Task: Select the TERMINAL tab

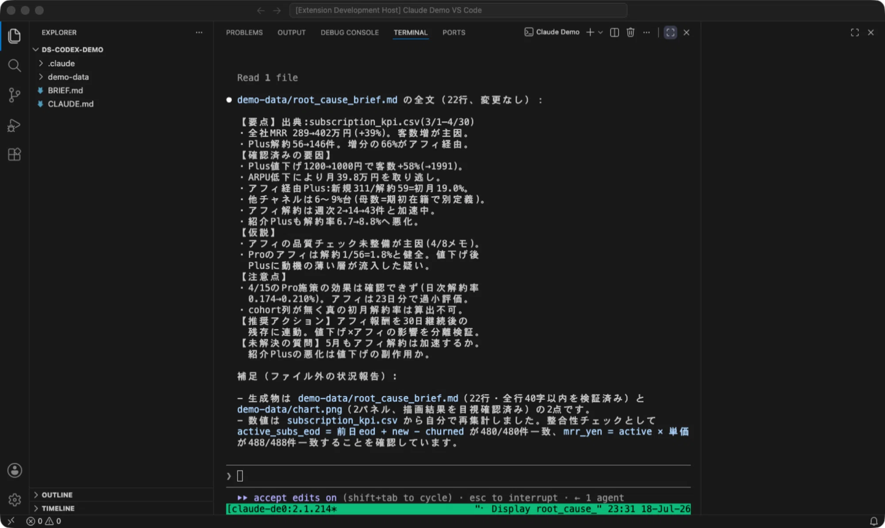Action: point(411,32)
